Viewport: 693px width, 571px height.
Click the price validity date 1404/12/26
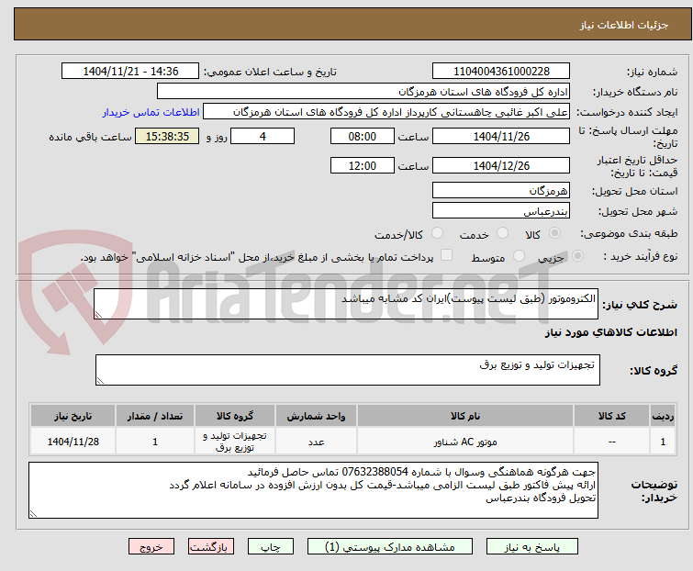[501, 166]
